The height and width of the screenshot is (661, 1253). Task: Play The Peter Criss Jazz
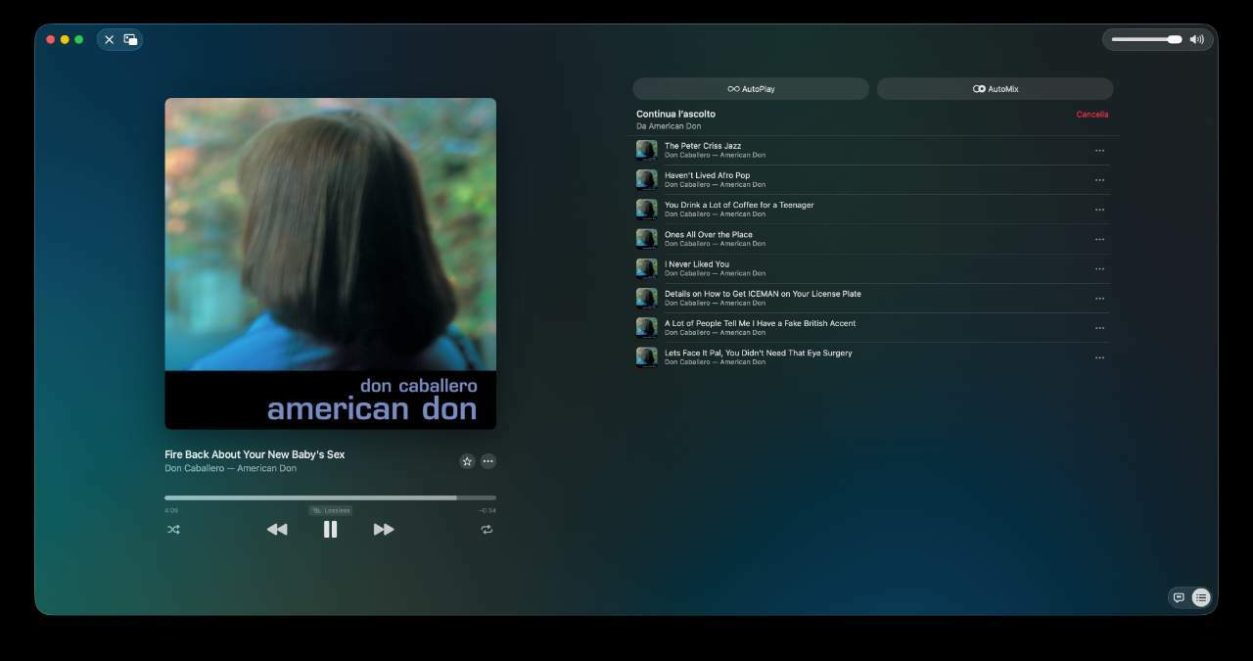pyautogui.click(x=871, y=150)
